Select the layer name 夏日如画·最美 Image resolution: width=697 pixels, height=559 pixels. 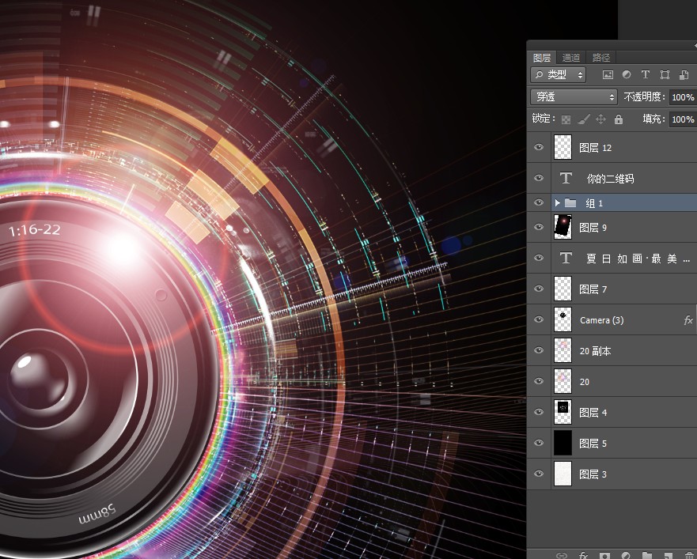coord(638,259)
